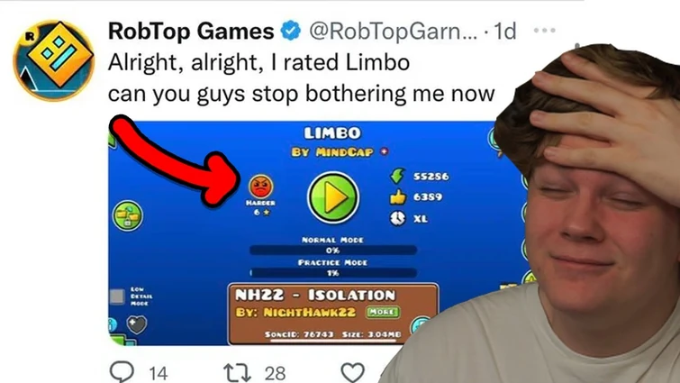
Task: Click the retweet arrows icon
Action: 237,373
